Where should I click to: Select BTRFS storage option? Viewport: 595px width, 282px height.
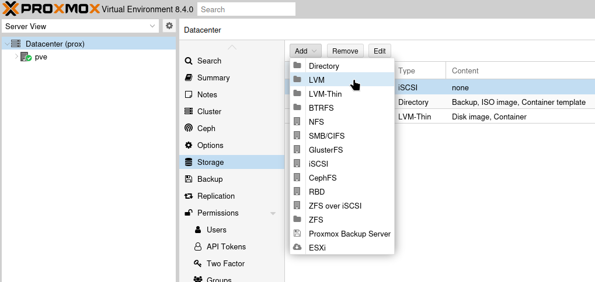(342, 108)
